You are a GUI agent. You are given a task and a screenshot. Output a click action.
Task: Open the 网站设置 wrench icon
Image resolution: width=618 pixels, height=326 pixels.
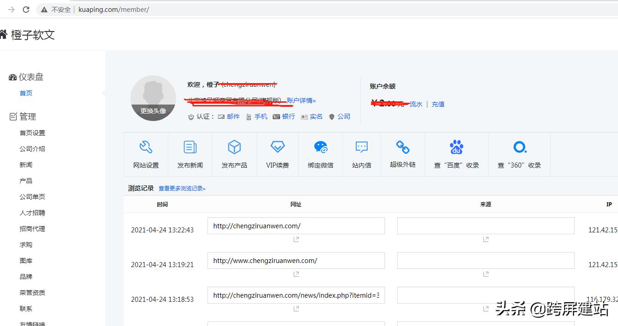[145, 147]
